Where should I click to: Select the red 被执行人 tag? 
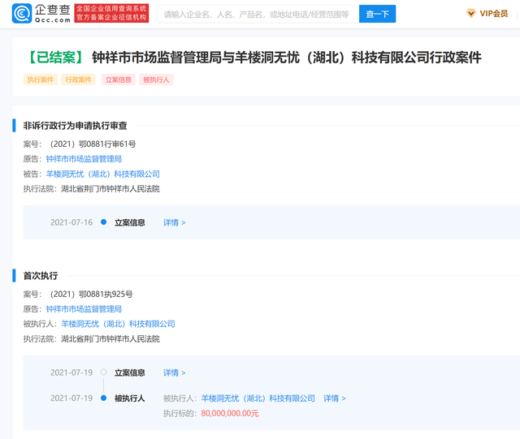click(157, 80)
